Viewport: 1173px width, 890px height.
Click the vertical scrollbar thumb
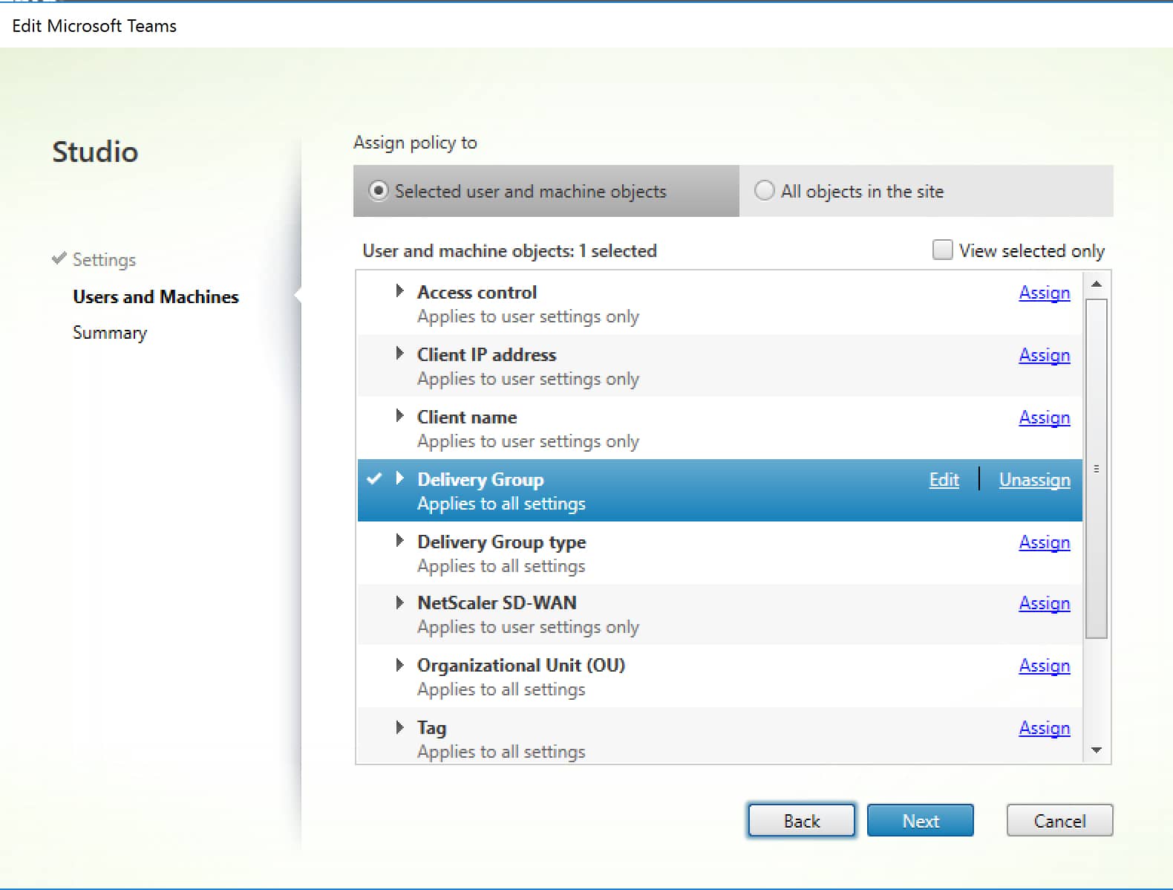coord(1096,469)
